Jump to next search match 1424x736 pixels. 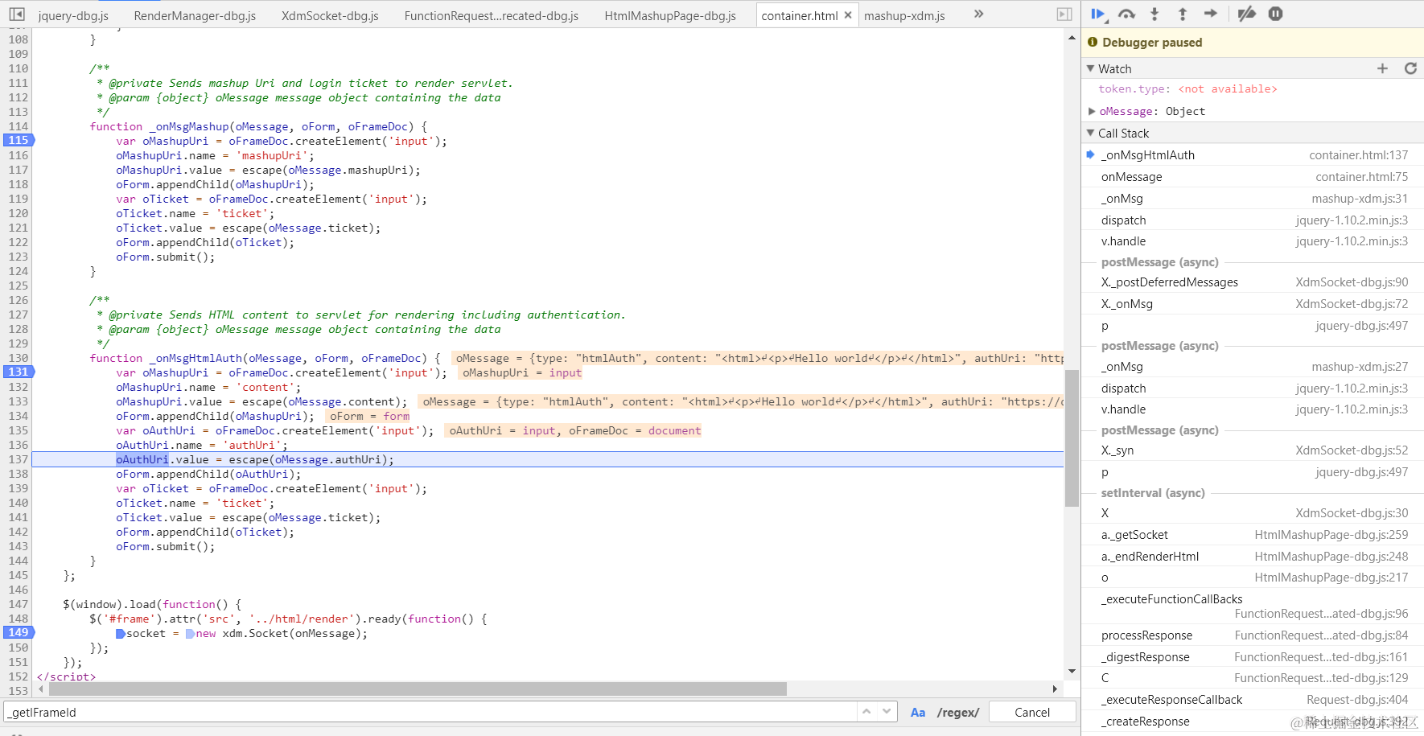887,712
